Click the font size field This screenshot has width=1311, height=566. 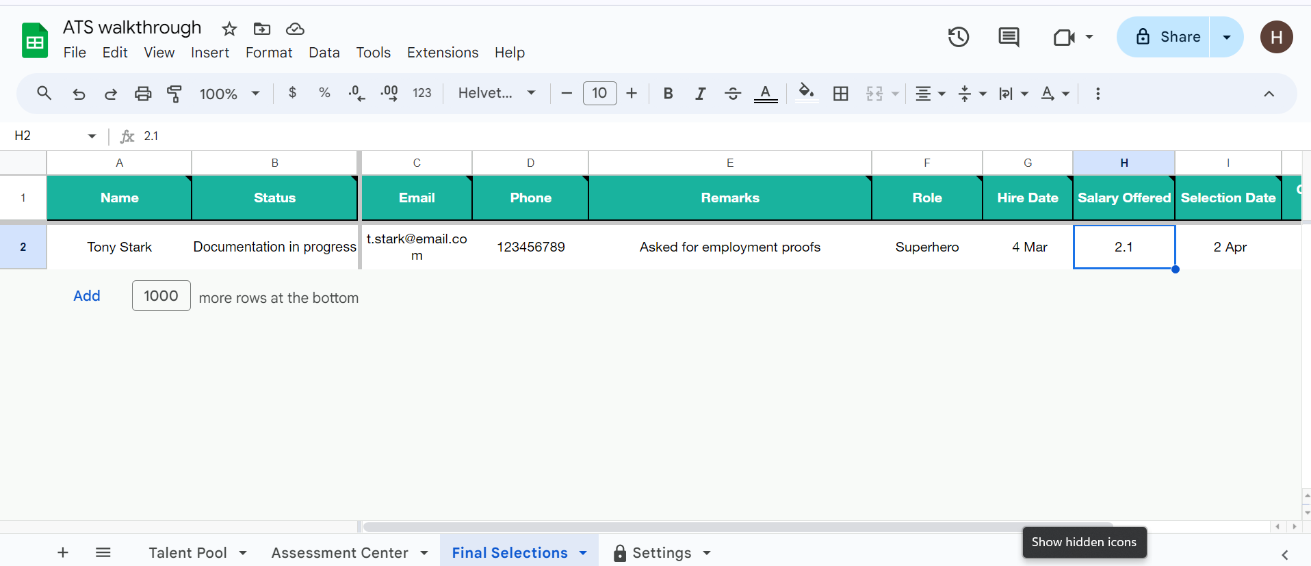[599, 93]
